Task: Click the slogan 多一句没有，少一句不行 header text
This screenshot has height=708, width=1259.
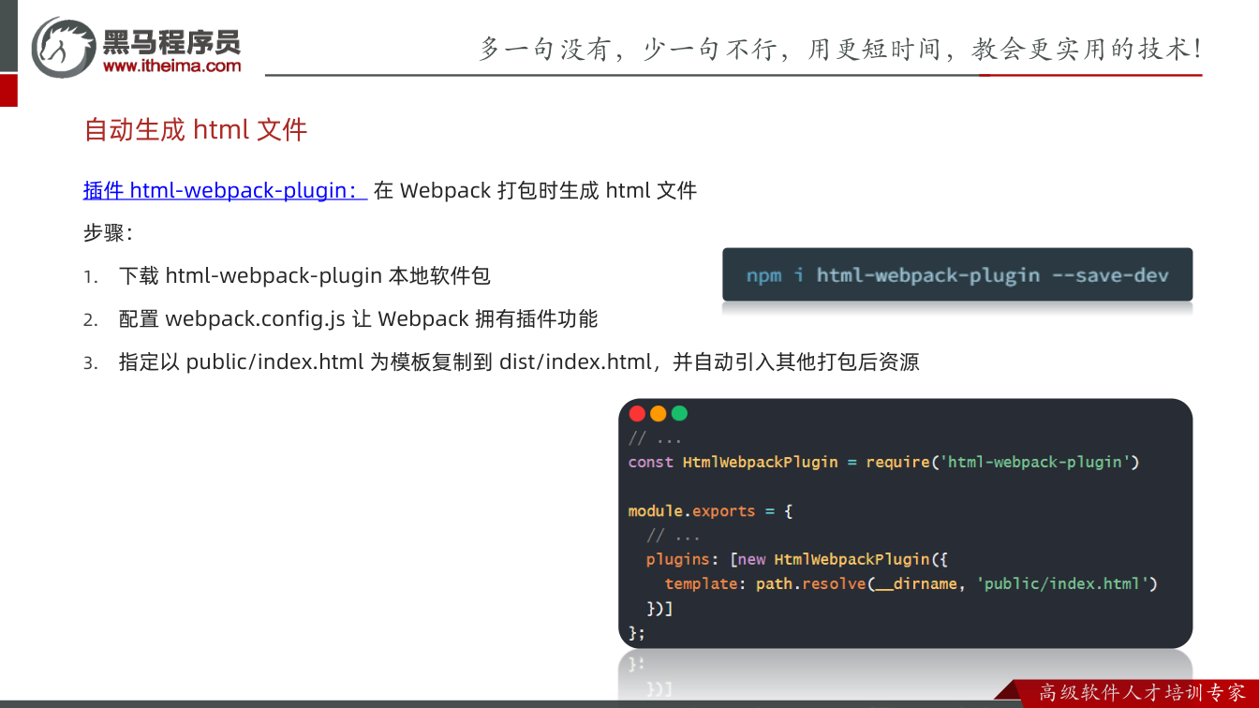Action: tap(840, 49)
